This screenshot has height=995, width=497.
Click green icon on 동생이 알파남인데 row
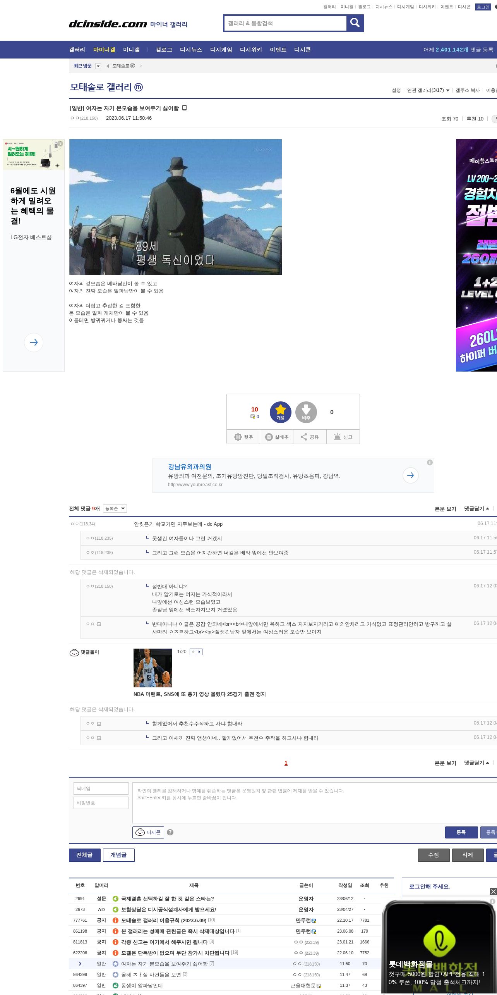115,985
